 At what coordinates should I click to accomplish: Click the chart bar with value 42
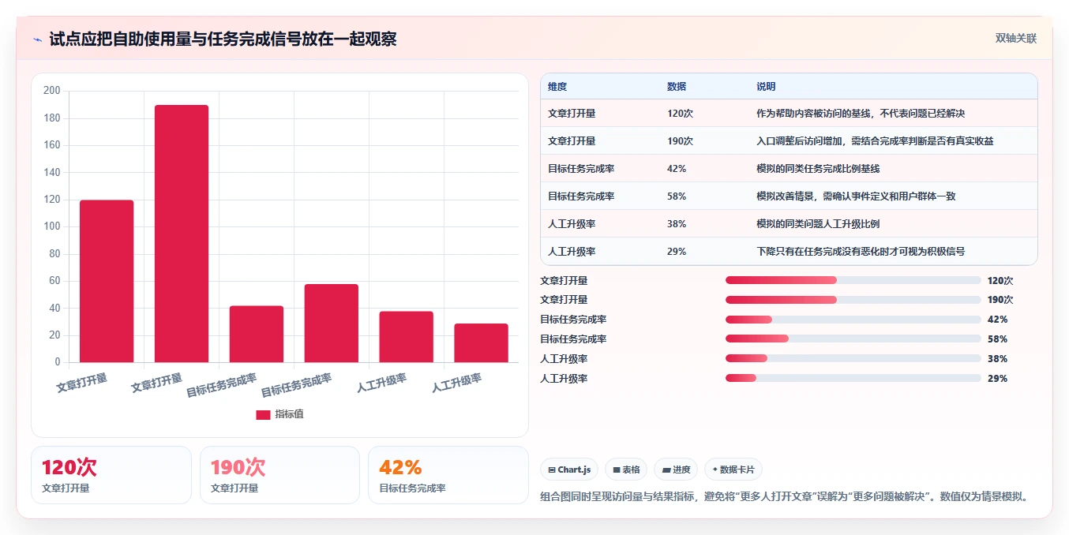(257, 334)
